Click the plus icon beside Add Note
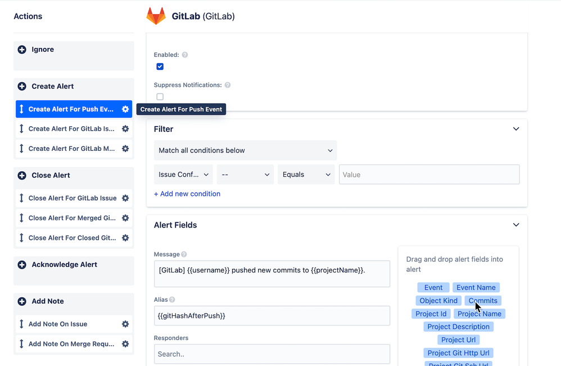Screen dimensions: 561x366 [x=22, y=301]
